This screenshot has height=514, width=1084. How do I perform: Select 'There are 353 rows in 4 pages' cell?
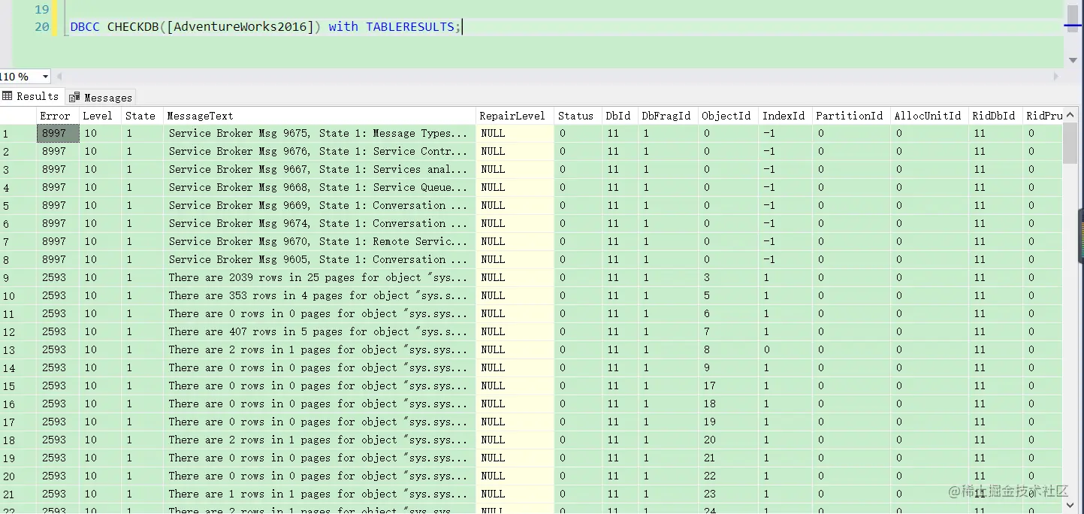point(319,295)
